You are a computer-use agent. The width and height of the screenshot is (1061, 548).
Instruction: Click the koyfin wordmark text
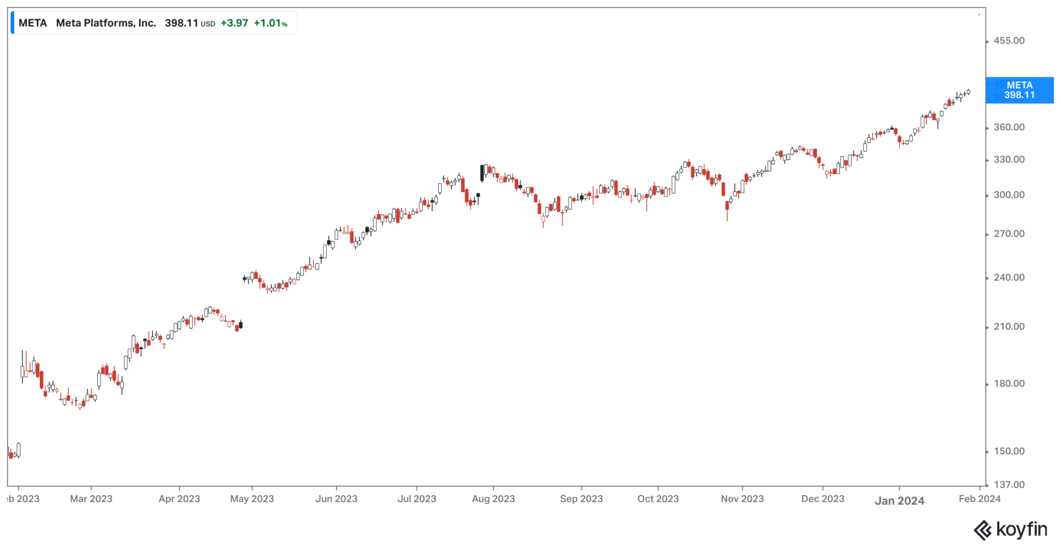click(1021, 529)
